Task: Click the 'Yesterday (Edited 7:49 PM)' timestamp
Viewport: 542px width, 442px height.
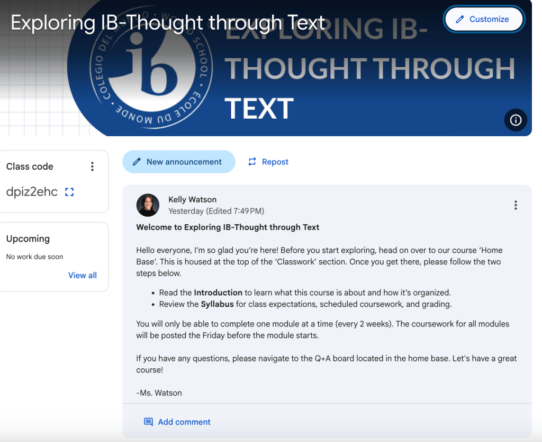Action: pyautogui.click(x=216, y=211)
